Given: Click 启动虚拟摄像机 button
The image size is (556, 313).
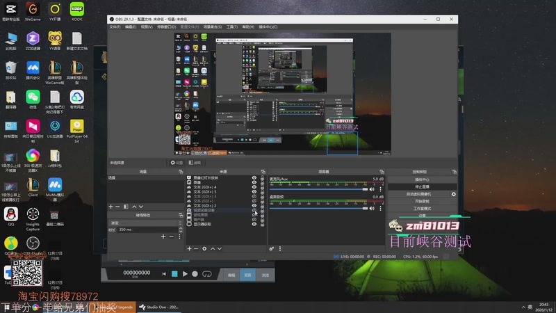Looking at the screenshot, I should [418, 194].
